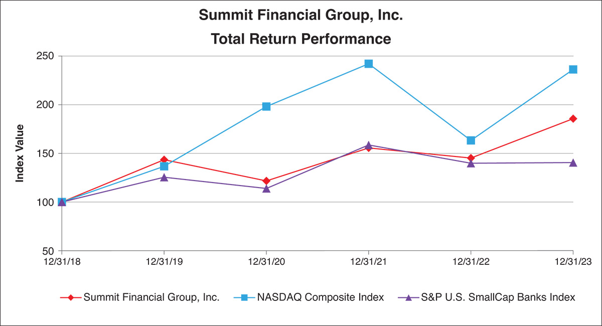Click SmallCap Banks purple triangle at 12/31/22
Image resolution: width=602 pixels, height=326 pixels.
(x=471, y=163)
